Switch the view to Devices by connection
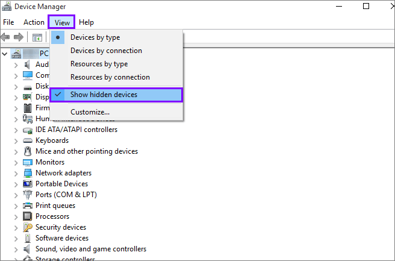Image resolution: width=395 pixels, height=261 pixels. coord(106,51)
